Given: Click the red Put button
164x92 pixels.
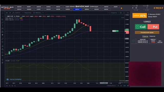Looking at the screenshot, I should 153,27.
